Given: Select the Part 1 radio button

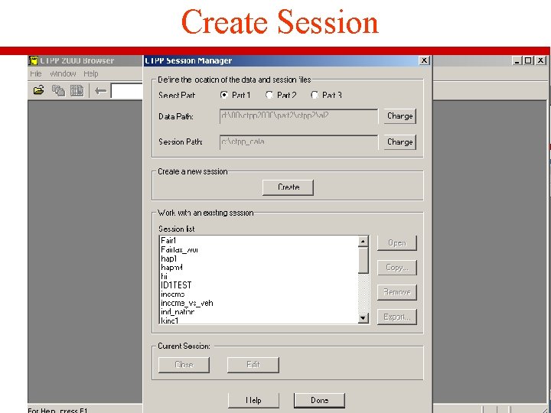Looking at the screenshot, I should point(223,95).
